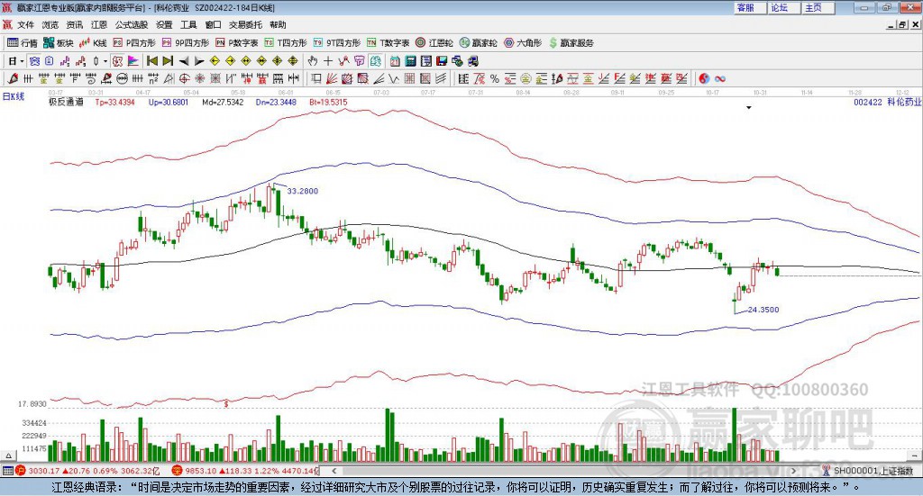
Task: Open the 窗口 menu
Action: [x=213, y=24]
